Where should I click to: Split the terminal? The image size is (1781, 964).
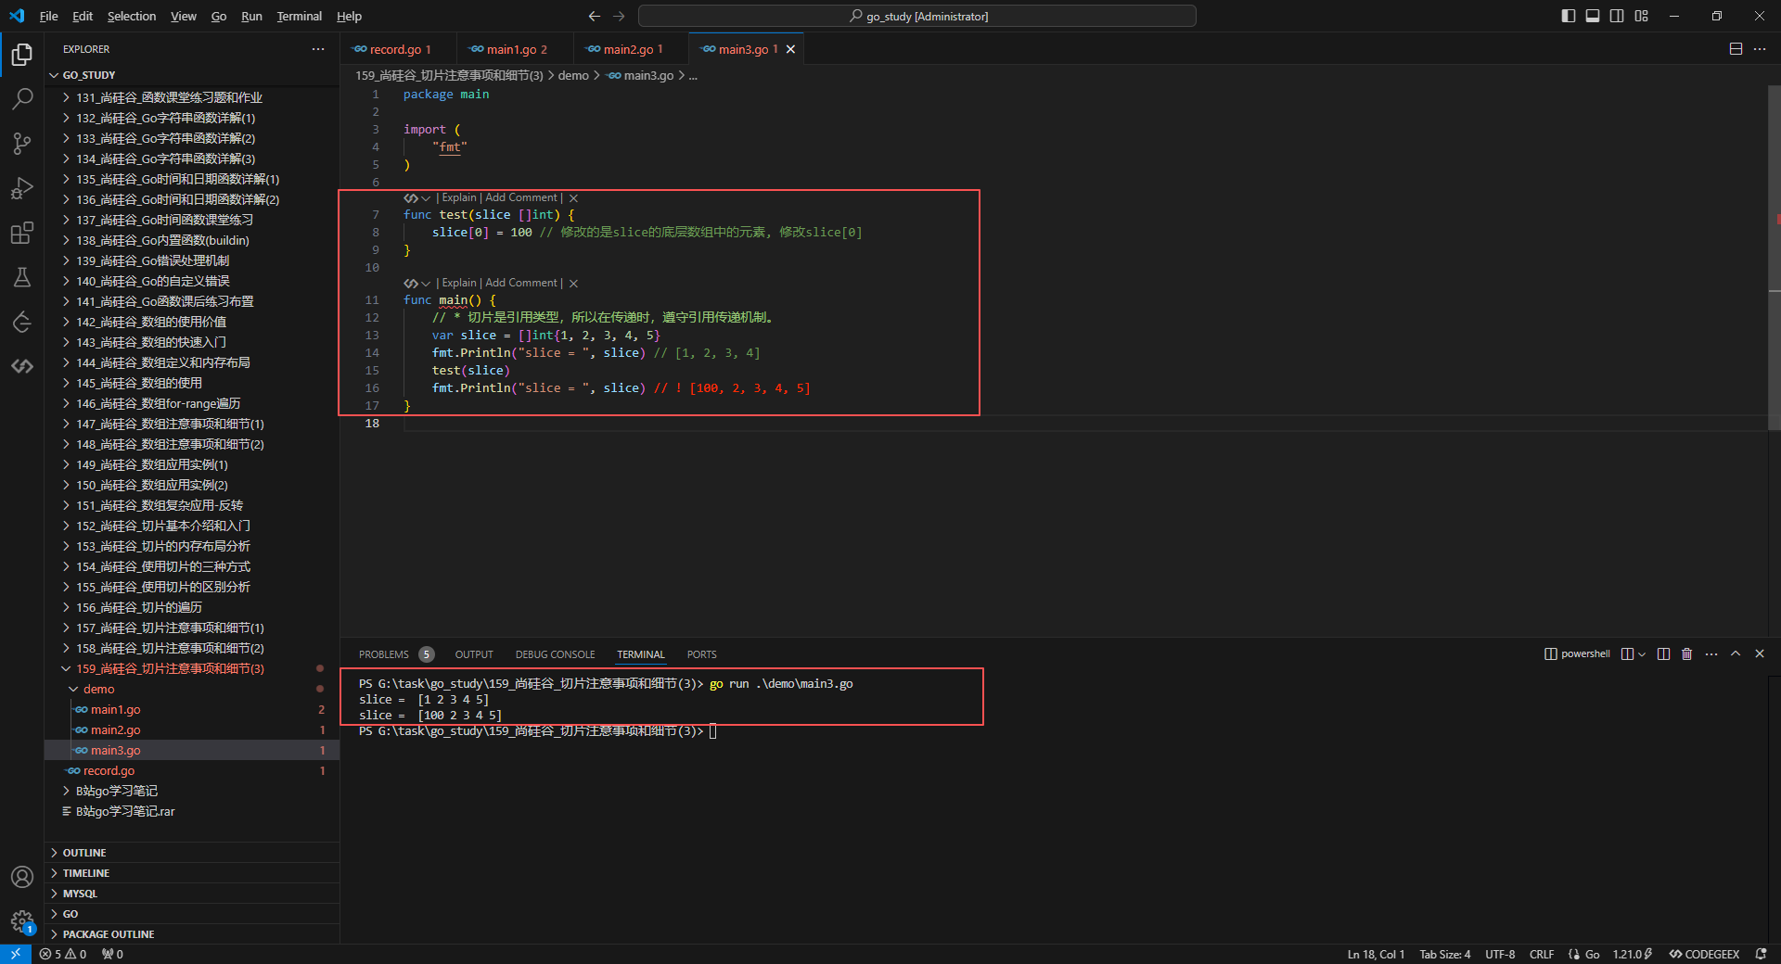[1663, 654]
